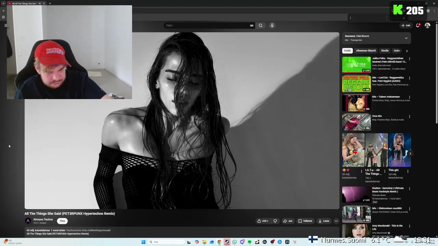Close the All The Things She Said tab
The width and height of the screenshot is (438, 246).
pos(44,3)
